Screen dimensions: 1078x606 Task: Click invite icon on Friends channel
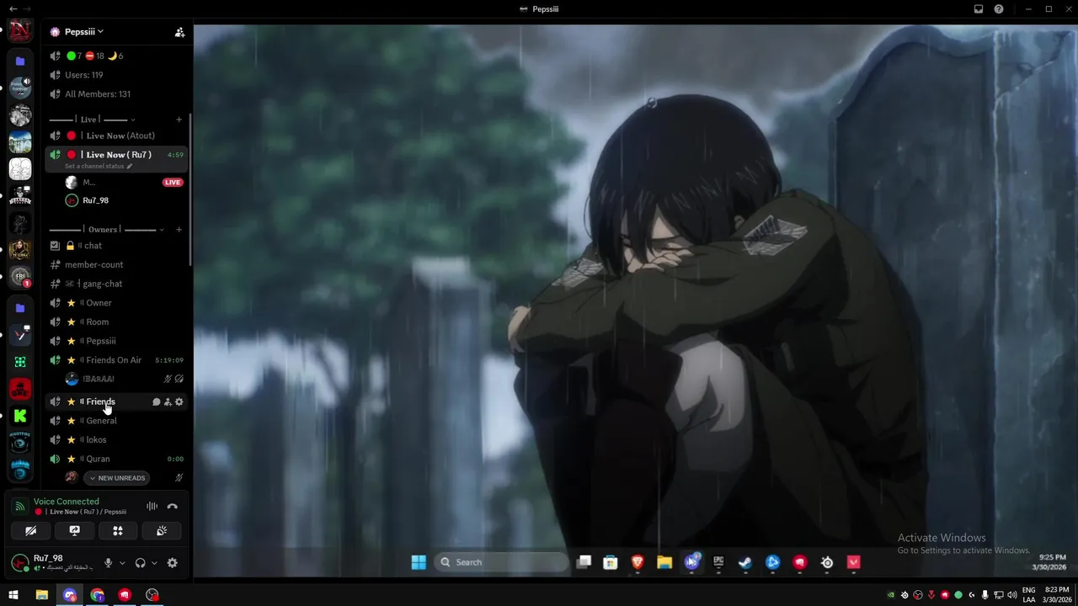[168, 402]
